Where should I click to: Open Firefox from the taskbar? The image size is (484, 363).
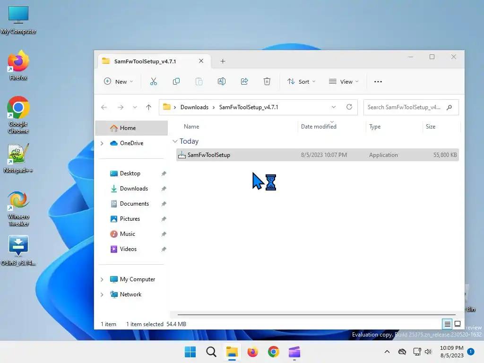point(252,352)
